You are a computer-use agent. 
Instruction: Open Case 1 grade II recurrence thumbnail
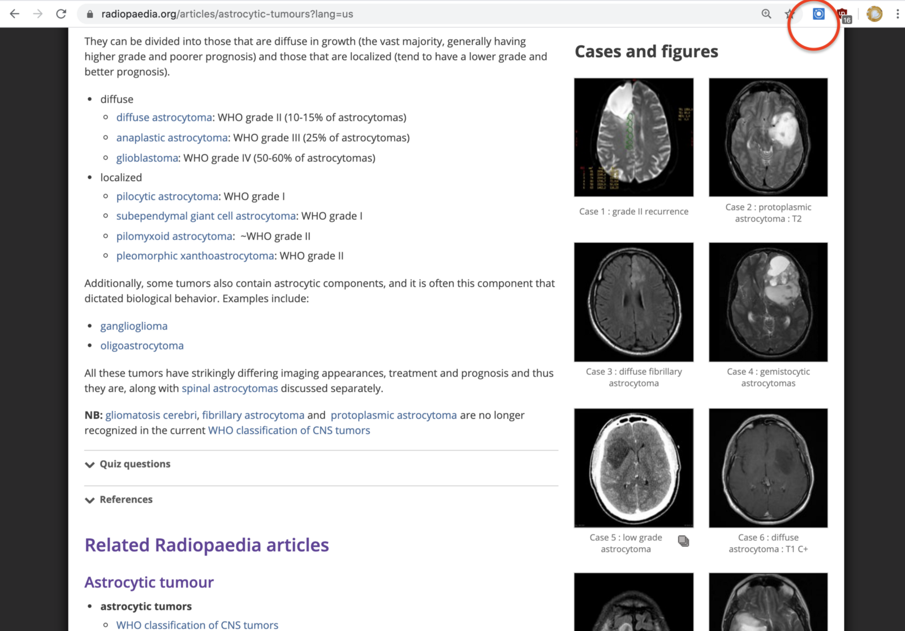coord(633,137)
